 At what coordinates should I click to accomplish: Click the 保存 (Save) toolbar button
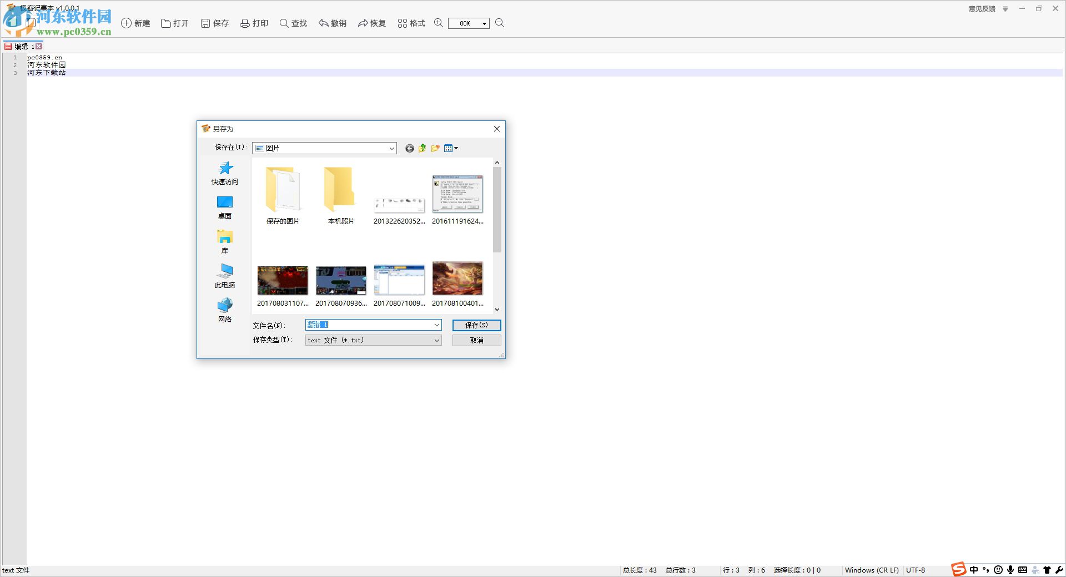215,23
